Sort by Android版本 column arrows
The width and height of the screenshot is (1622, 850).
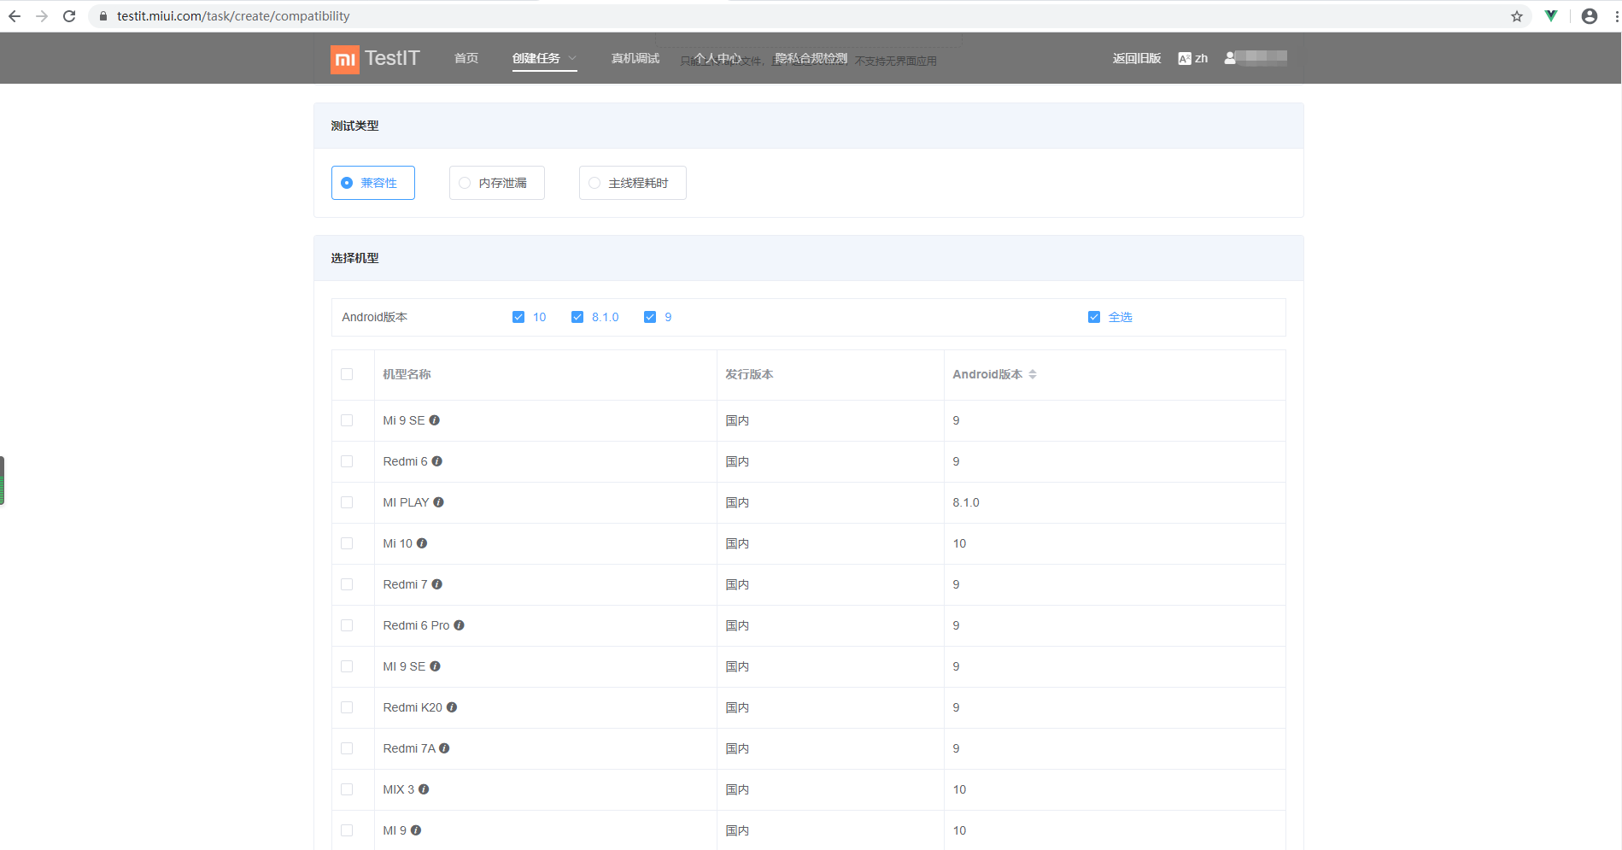tap(1033, 374)
